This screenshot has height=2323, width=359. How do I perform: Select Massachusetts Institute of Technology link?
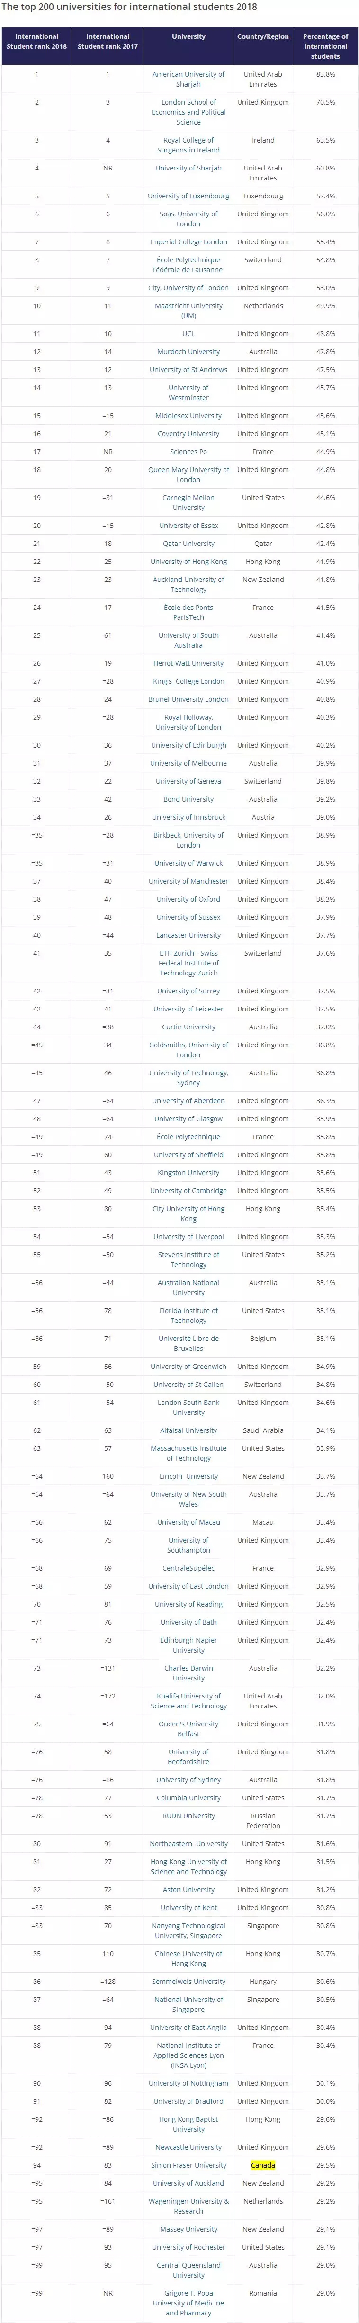[188, 1453]
